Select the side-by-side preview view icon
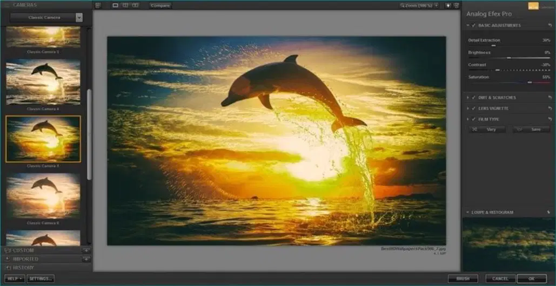The height and width of the screenshot is (286, 556). click(136, 5)
